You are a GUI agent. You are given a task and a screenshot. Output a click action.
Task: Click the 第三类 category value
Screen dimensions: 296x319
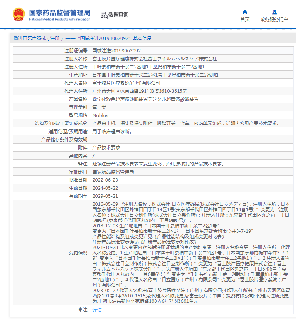pos(99,107)
